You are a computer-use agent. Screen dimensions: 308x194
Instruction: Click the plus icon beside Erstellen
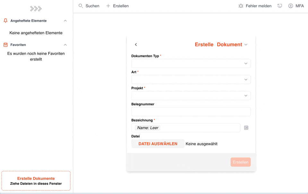(x=108, y=6)
